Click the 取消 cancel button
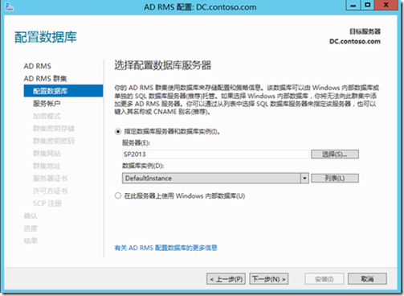The height and width of the screenshot is (296, 404). [367, 279]
